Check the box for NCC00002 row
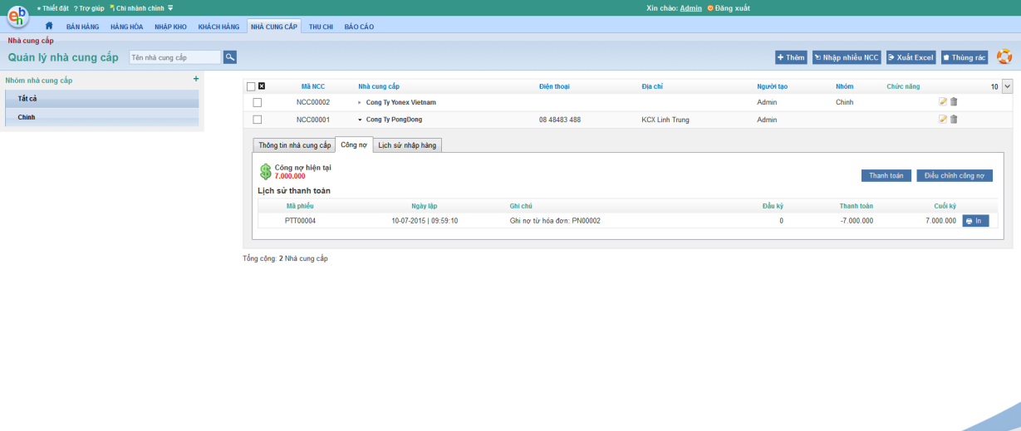1021x431 pixels. pos(258,102)
